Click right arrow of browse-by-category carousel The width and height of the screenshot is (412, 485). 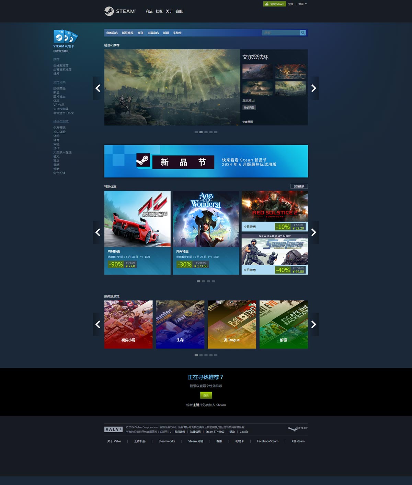pyautogui.click(x=313, y=324)
